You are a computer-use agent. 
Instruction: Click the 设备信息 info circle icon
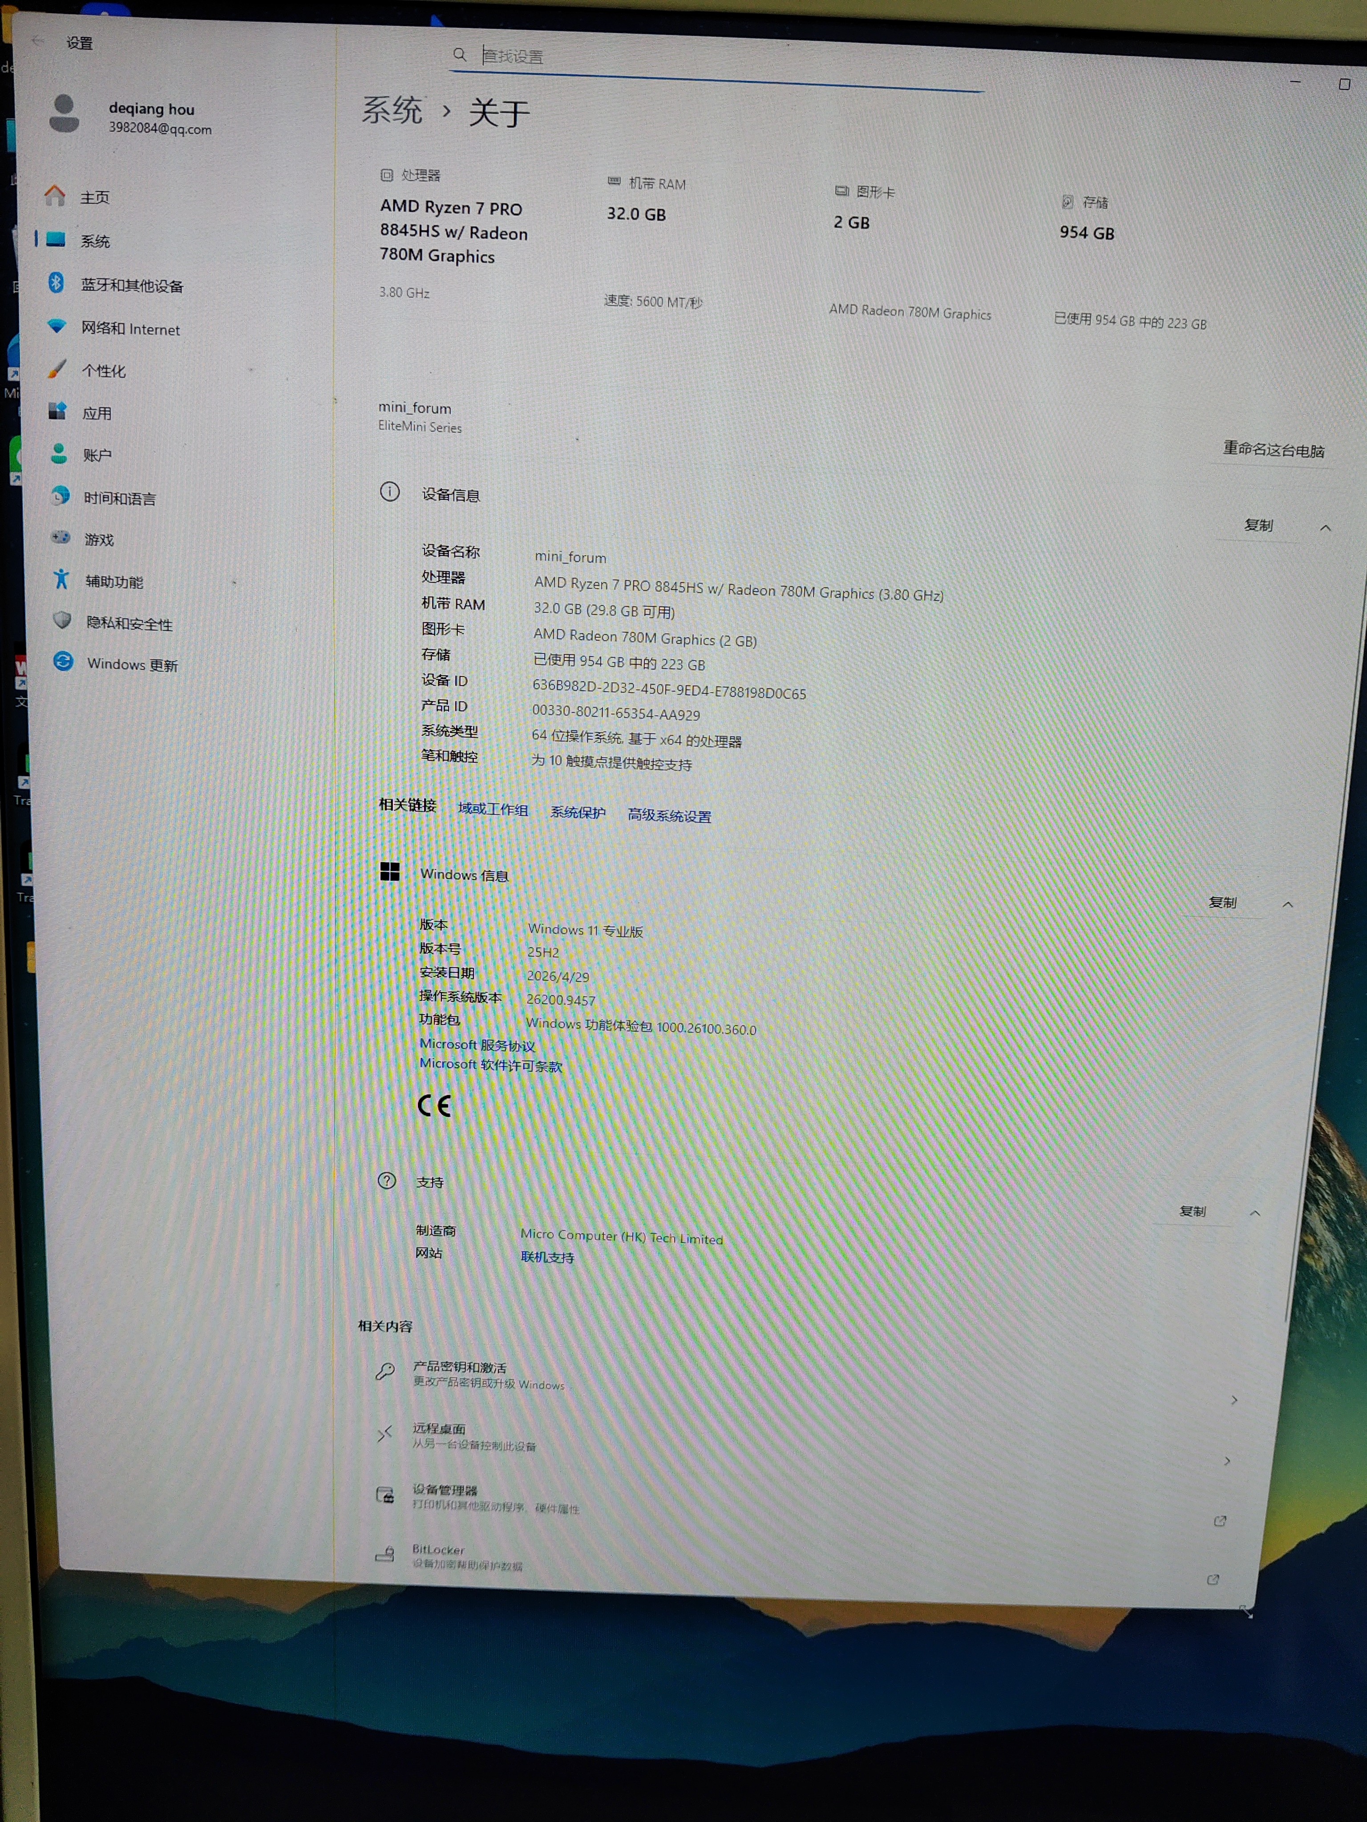tap(390, 492)
